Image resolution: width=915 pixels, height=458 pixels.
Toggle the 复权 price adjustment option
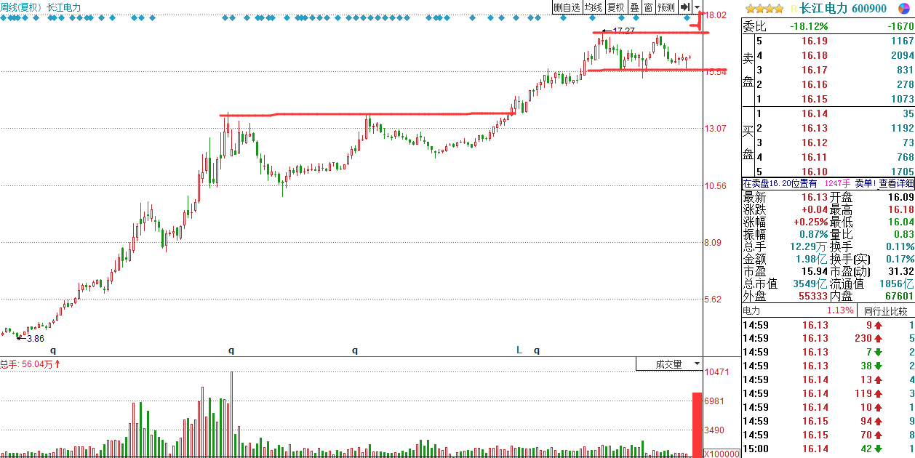pyautogui.click(x=616, y=7)
